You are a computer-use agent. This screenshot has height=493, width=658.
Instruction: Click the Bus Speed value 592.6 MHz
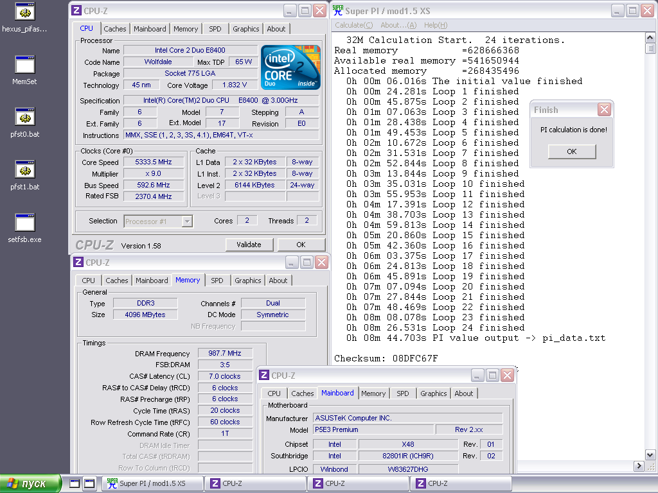[154, 185]
